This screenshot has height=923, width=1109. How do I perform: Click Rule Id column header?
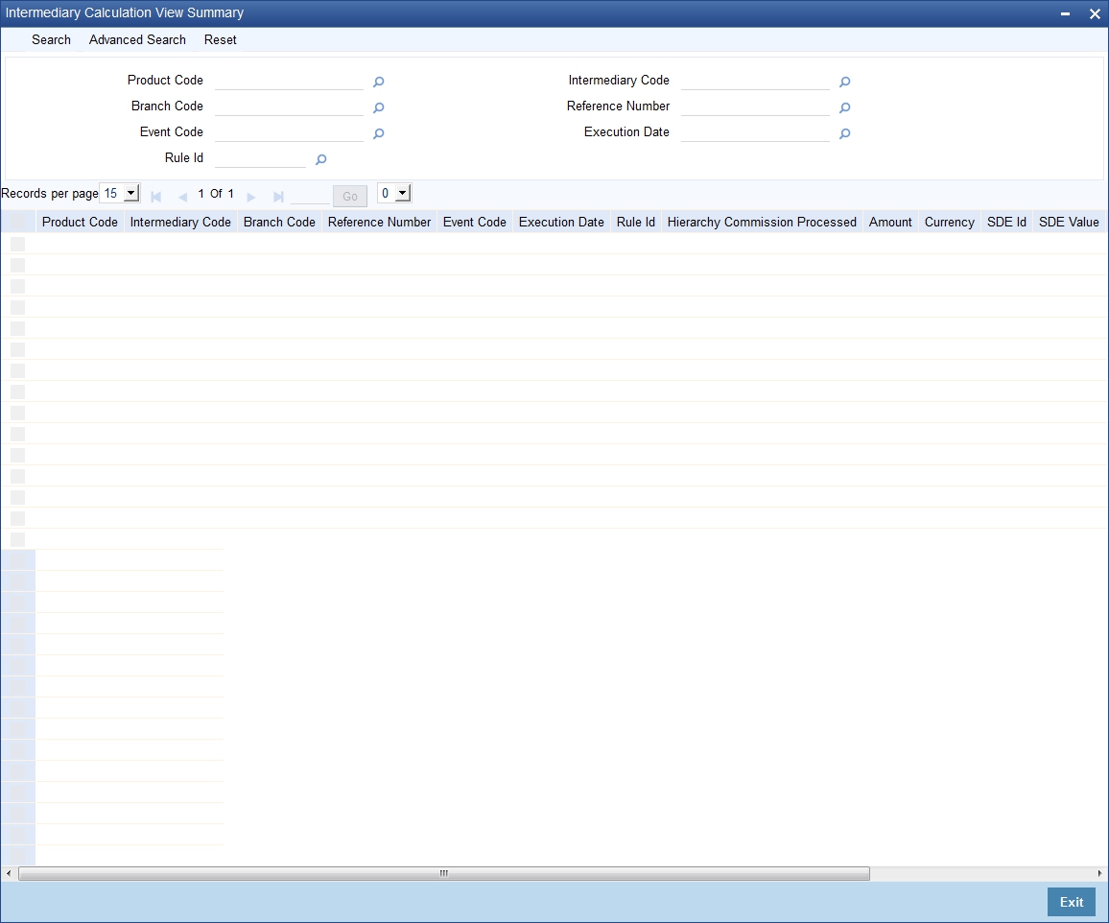coord(636,222)
